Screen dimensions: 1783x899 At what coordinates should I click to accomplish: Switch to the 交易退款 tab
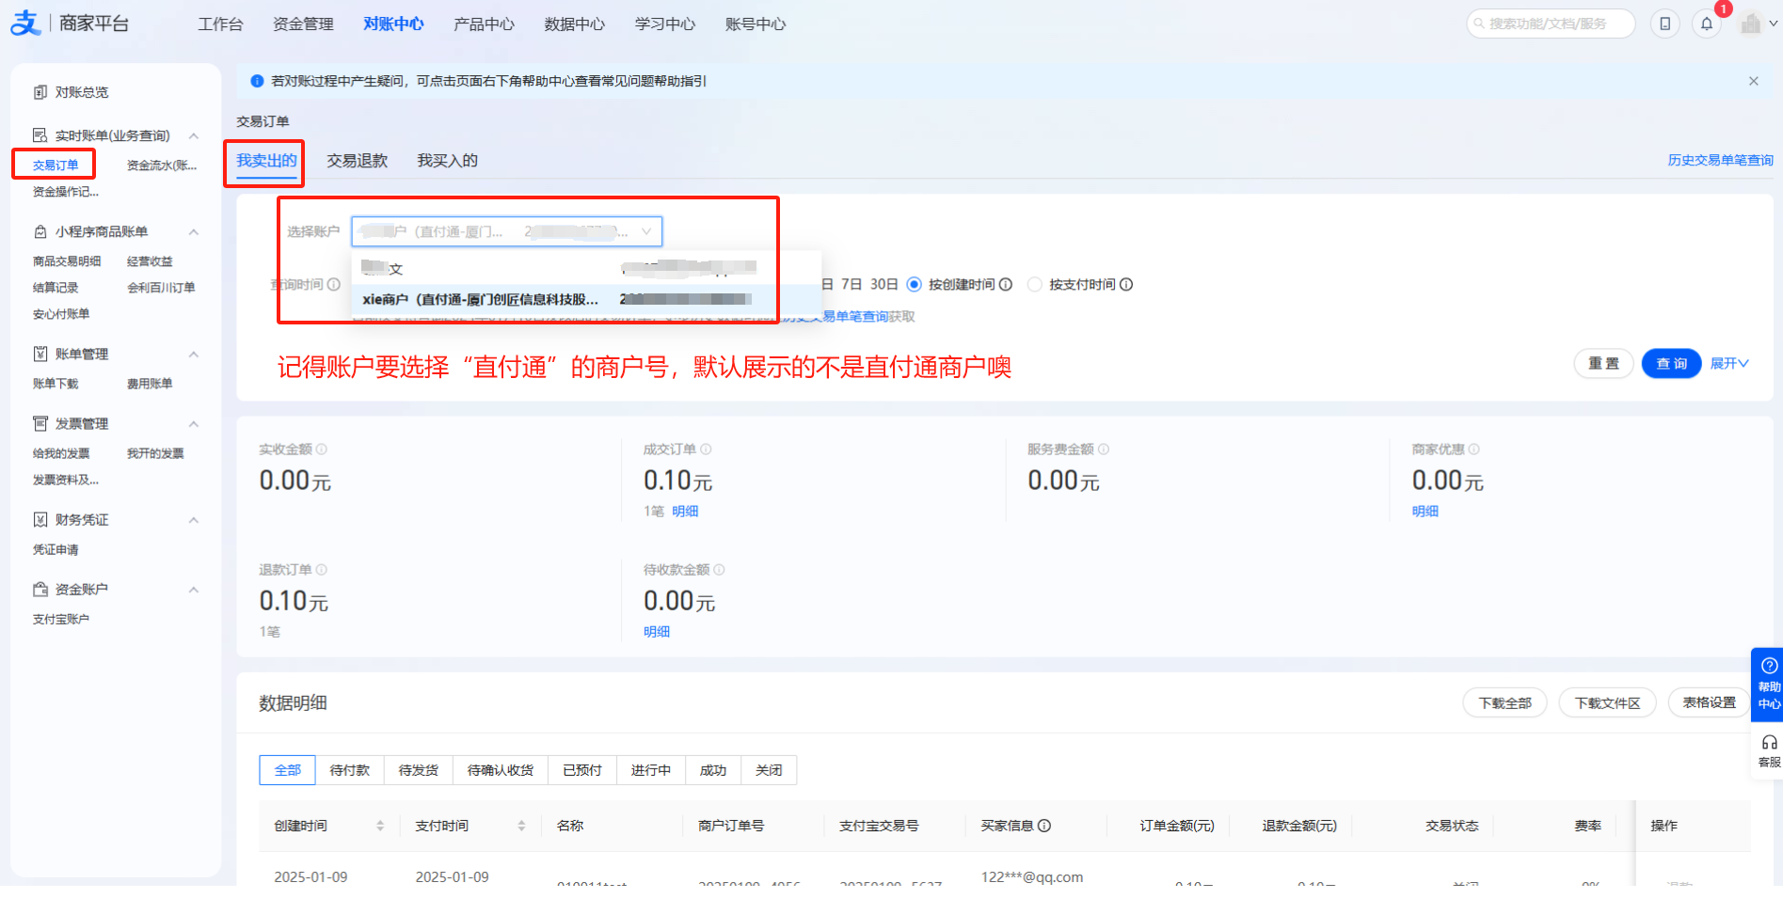357,161
